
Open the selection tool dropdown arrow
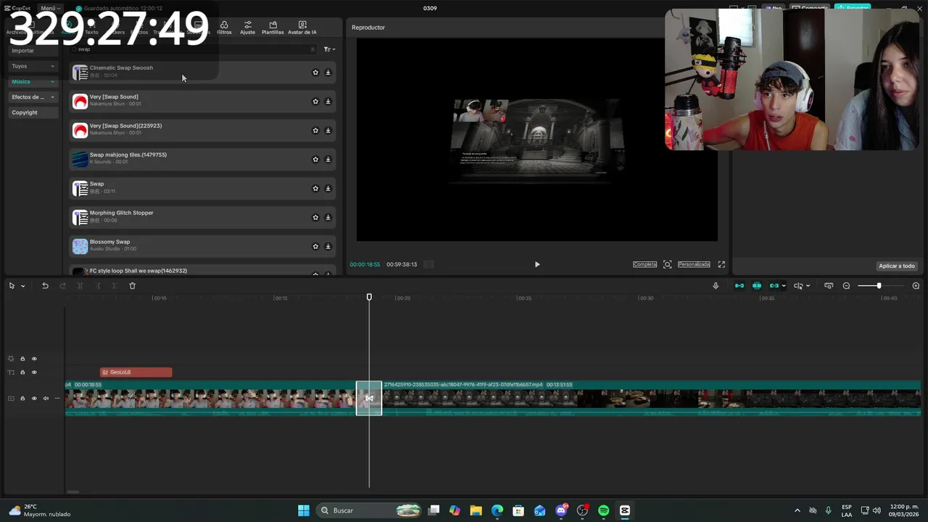click(x=22, y=286)
